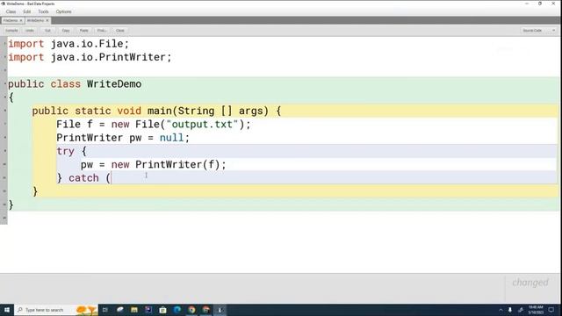Close the WriteDemo tab
The height and width of the screenshot is (316, 562).
pyautogui.click(x=47, y=20)
